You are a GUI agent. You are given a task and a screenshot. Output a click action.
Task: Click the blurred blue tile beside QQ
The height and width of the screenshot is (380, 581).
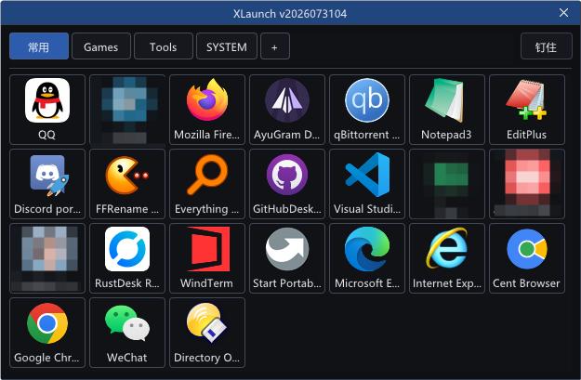click(127, 110)
